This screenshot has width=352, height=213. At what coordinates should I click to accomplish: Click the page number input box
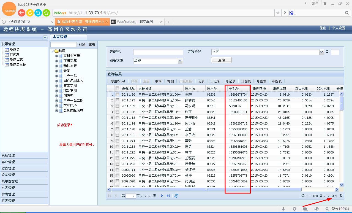[130, 196]
